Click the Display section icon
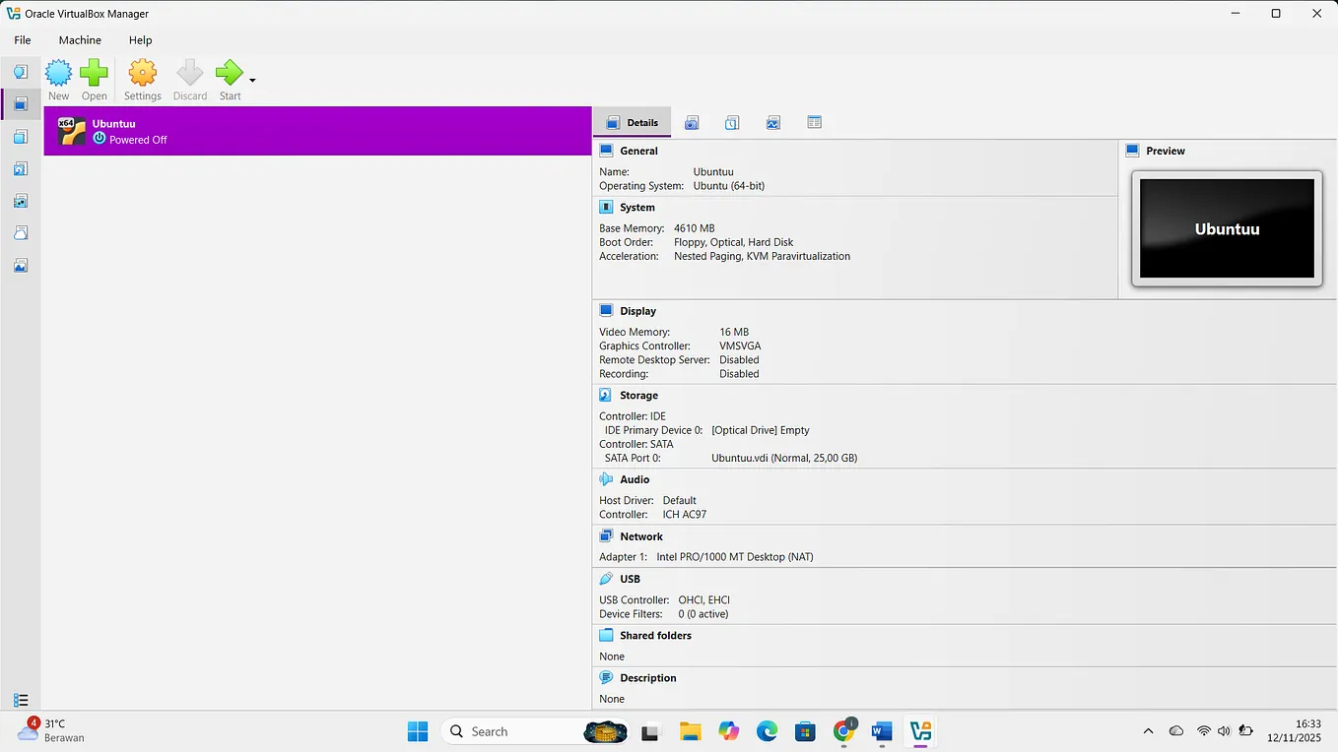 tap(606, 311)
